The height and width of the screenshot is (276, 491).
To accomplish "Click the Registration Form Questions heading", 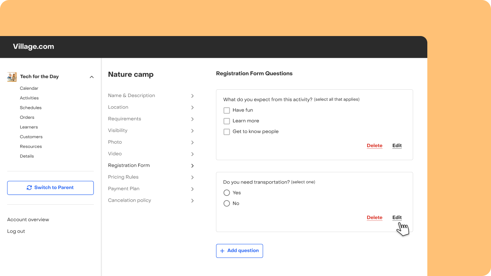I will coord(254,74).
